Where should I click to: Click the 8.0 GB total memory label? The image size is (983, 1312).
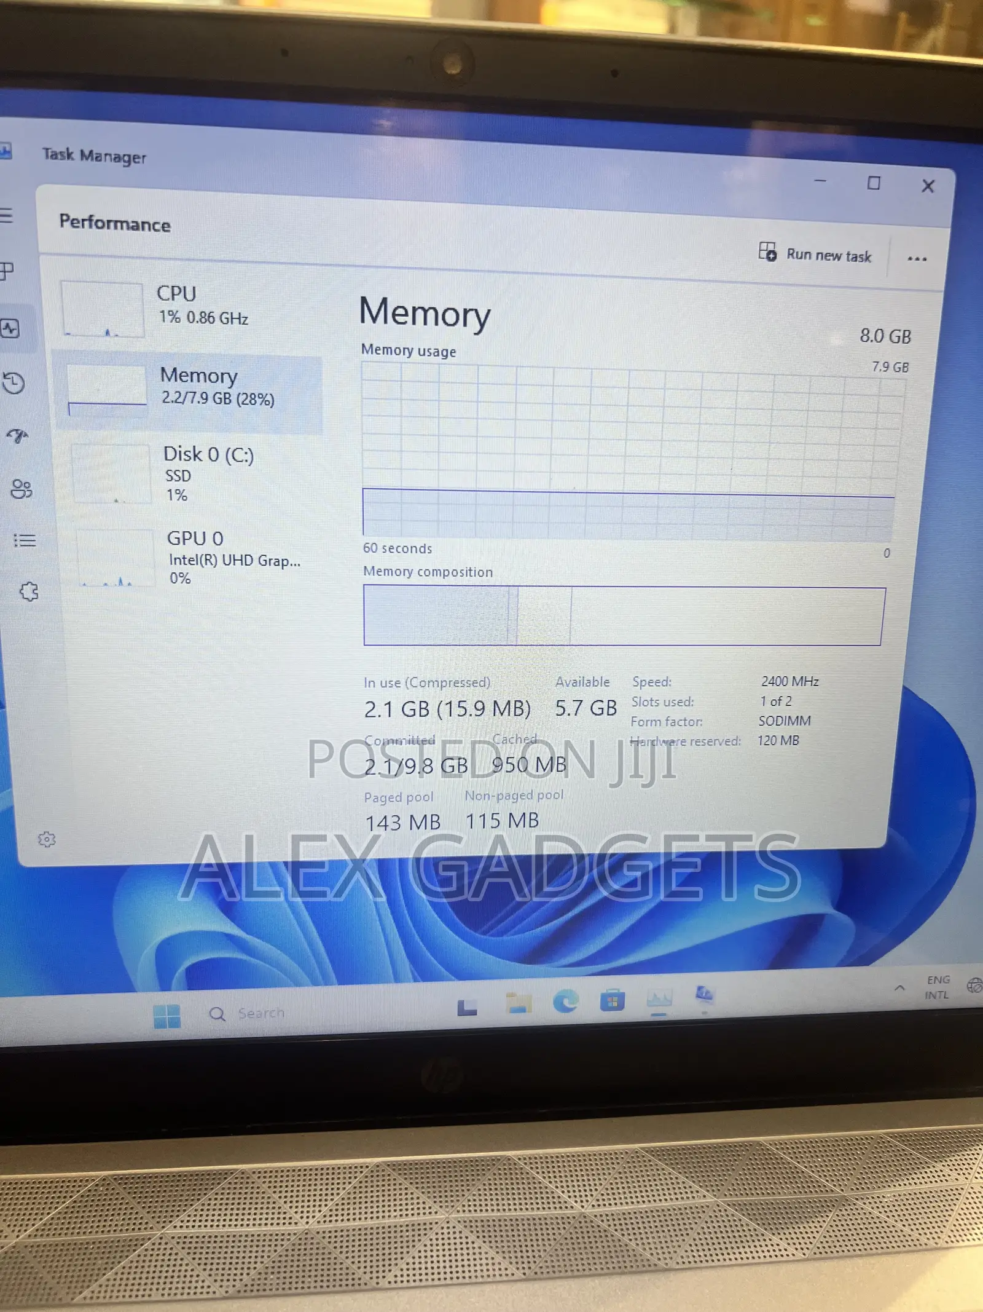coord(885,336)
